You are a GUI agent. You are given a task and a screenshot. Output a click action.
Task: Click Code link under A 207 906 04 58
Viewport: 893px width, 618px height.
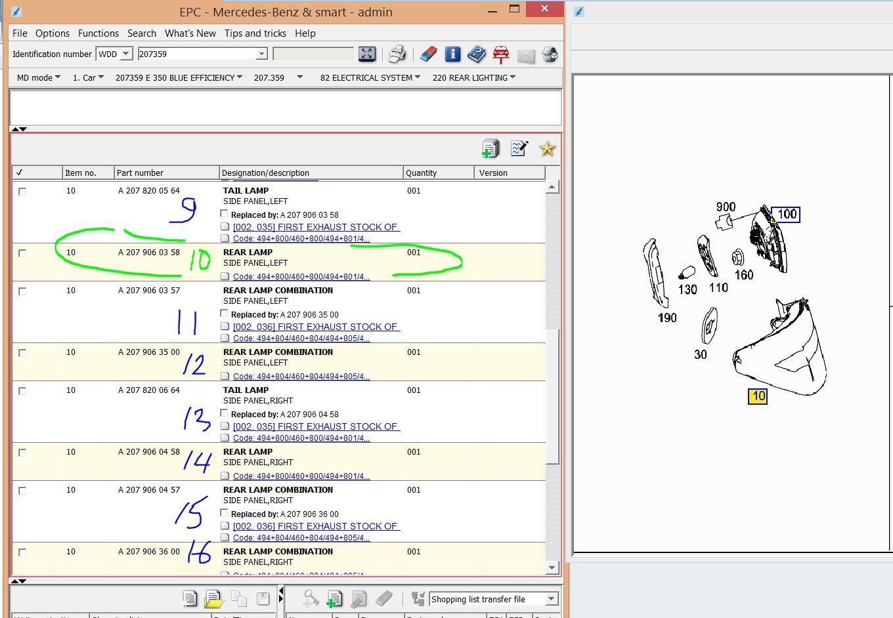click(301, 476)
